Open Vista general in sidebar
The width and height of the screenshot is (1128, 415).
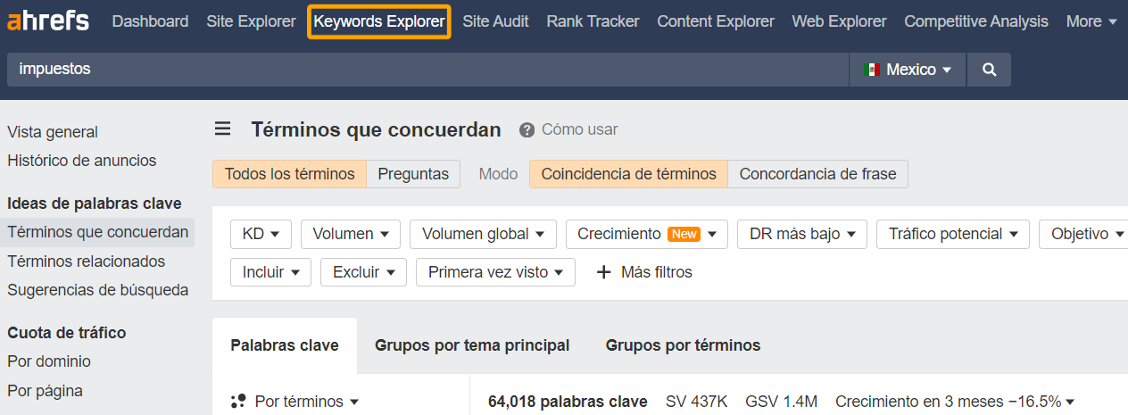point(53,132)
